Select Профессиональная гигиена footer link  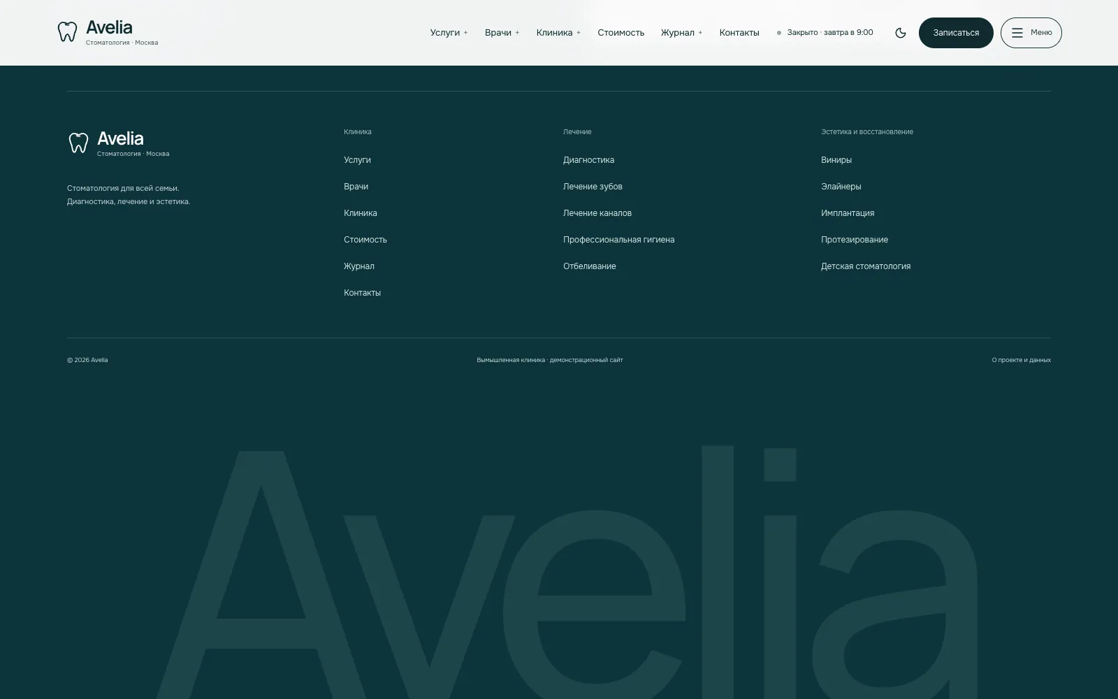pos(618,240)
